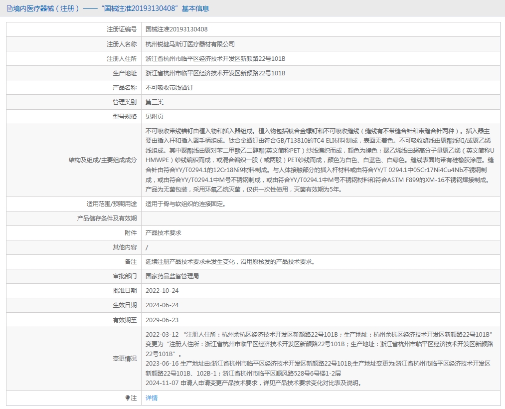Click the 批准日期 label
This screenshot has width=505, height=409.
[x=125, y=291]
